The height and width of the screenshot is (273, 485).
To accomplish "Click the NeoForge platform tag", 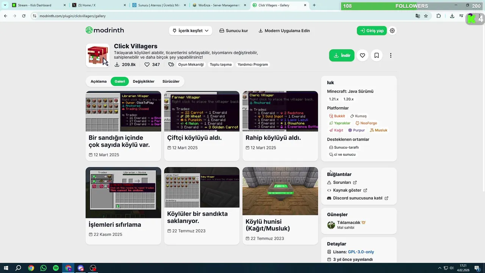I will click(366, 123).
